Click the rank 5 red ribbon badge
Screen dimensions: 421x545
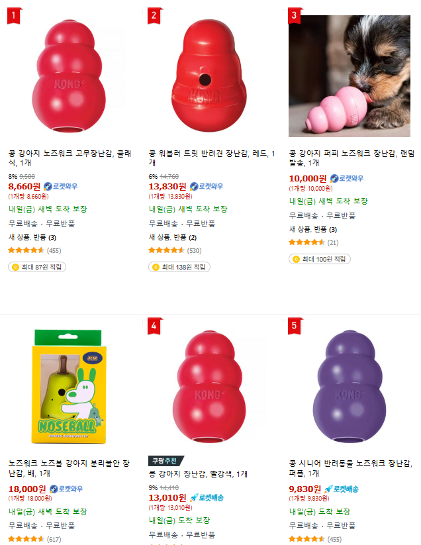pyautogui.click(x=295, y=326)
